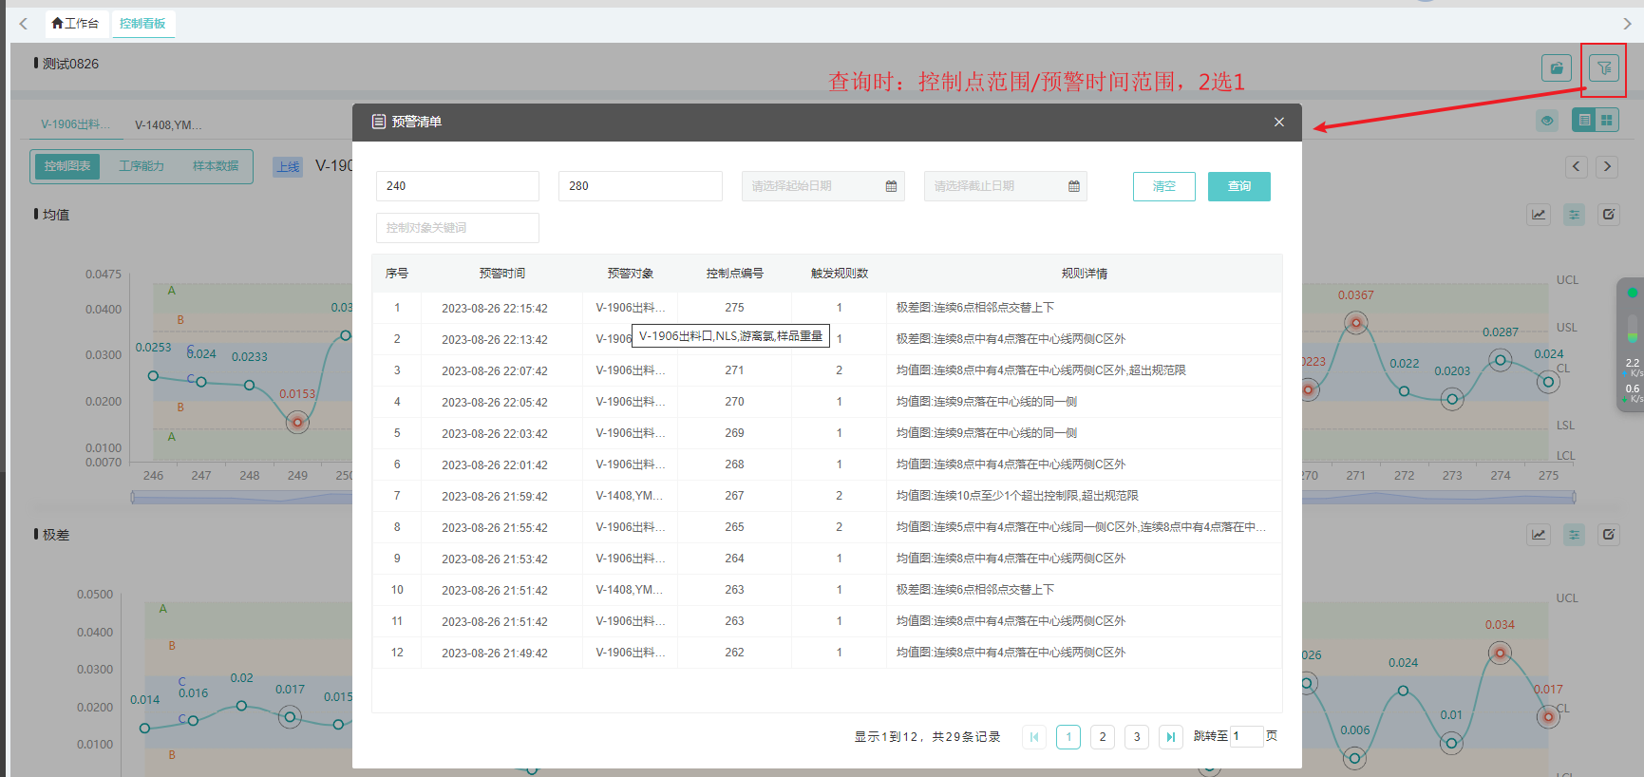Click control point number 271 cell

(735, 370)
